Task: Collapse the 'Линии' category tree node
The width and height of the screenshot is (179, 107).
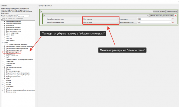Action: coord(2,43)
